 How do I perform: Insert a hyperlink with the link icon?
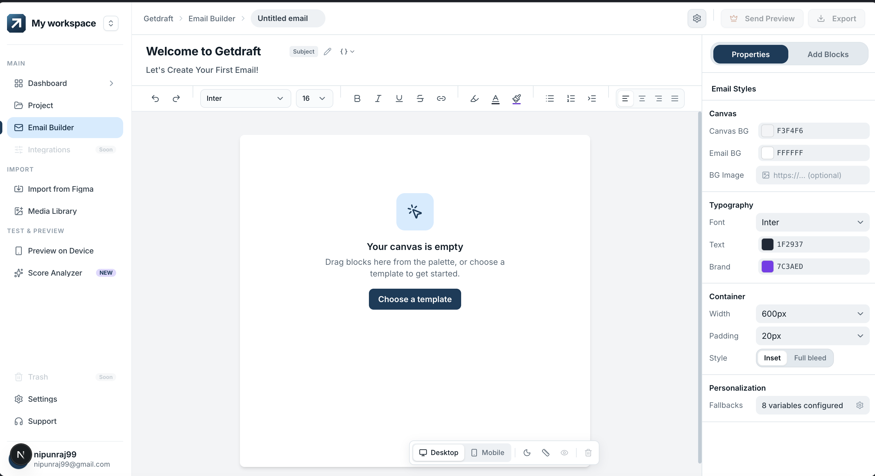pyautogui.click(x=441, y=98)
